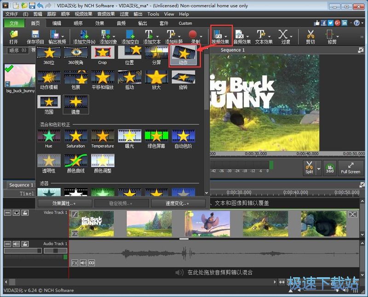The height and width of the screenshot is (297, 368).
Task: Toggle audio clip link button
Action: tap(92, 263)
